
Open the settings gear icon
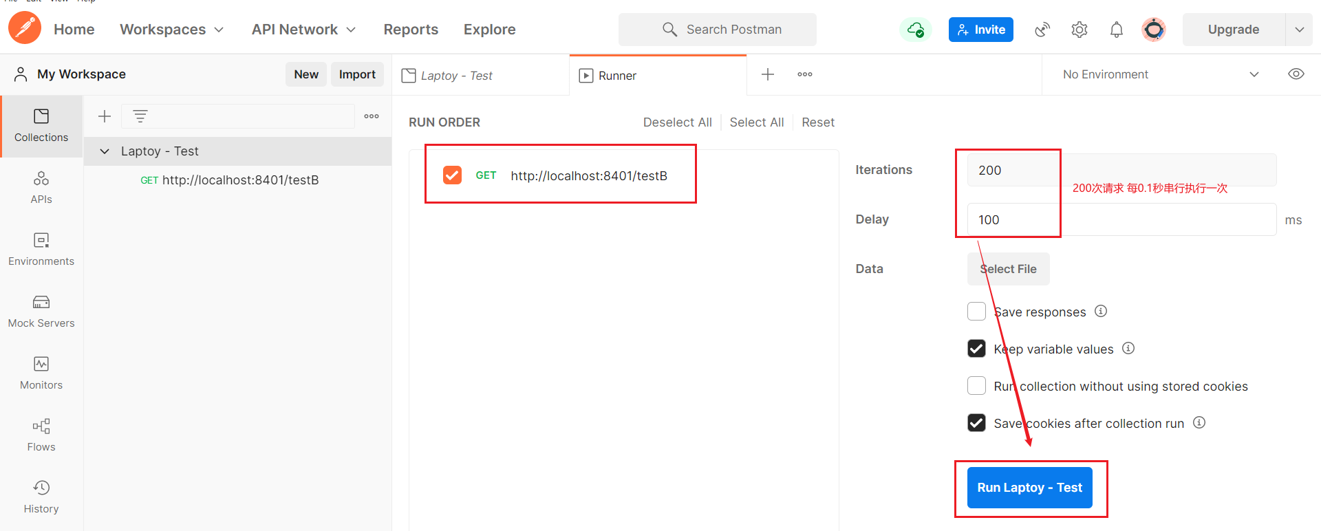click(1080, 30)
